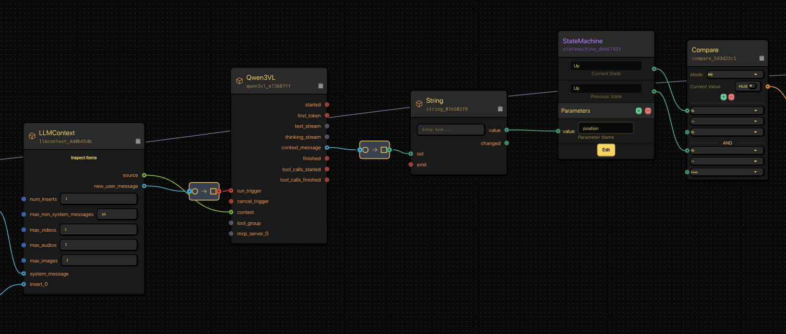The image size is (786, 334).
Task: Click the position Parameter Name field
Action: coord(605,128)
